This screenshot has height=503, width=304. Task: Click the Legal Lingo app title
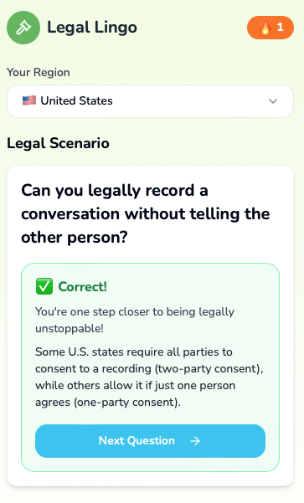tap(92, 28)
